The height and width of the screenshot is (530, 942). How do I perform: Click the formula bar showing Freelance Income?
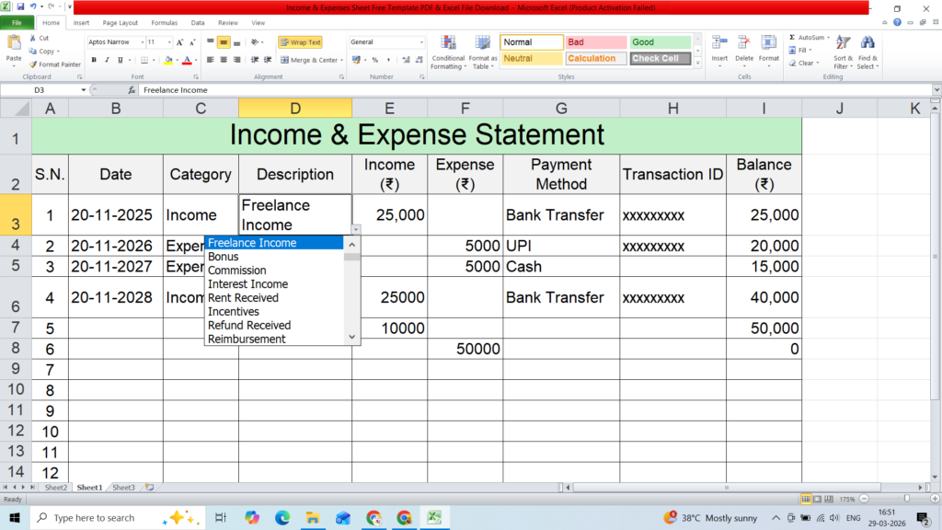(536, 90)
